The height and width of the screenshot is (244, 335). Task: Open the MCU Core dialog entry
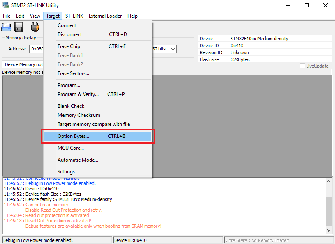(70, 148)
